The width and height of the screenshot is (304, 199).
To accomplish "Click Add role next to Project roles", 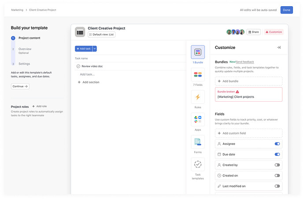I will 40,107.
